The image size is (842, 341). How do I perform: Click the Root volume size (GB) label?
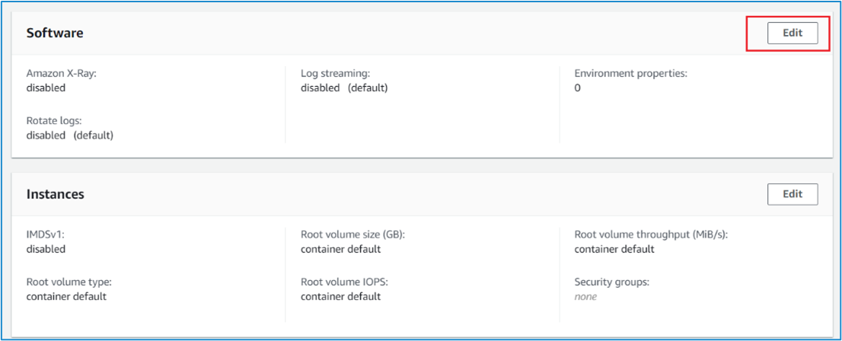point(352,235)
